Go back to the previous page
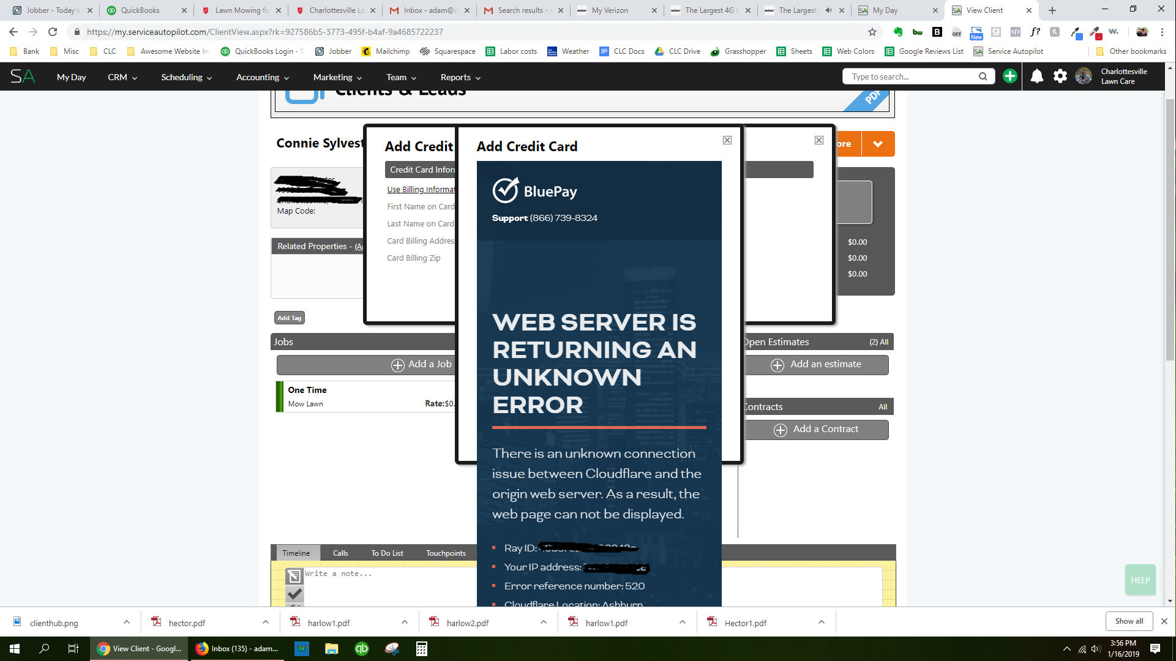Screen dimensions: 1176x661 (13, 32)
